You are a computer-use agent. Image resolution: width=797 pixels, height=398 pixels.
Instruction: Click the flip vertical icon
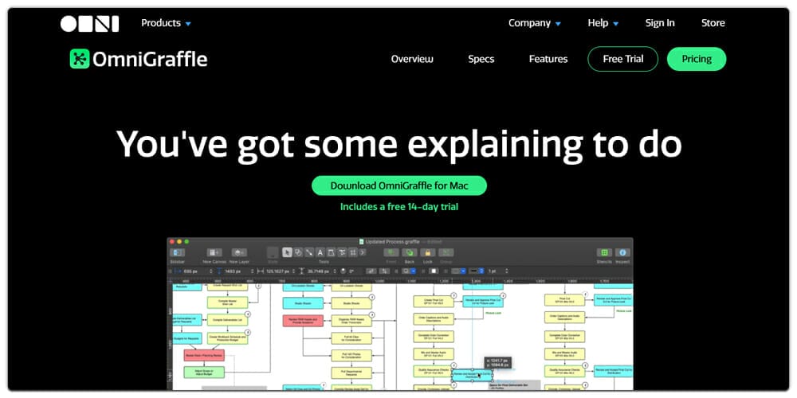point(385,271)
